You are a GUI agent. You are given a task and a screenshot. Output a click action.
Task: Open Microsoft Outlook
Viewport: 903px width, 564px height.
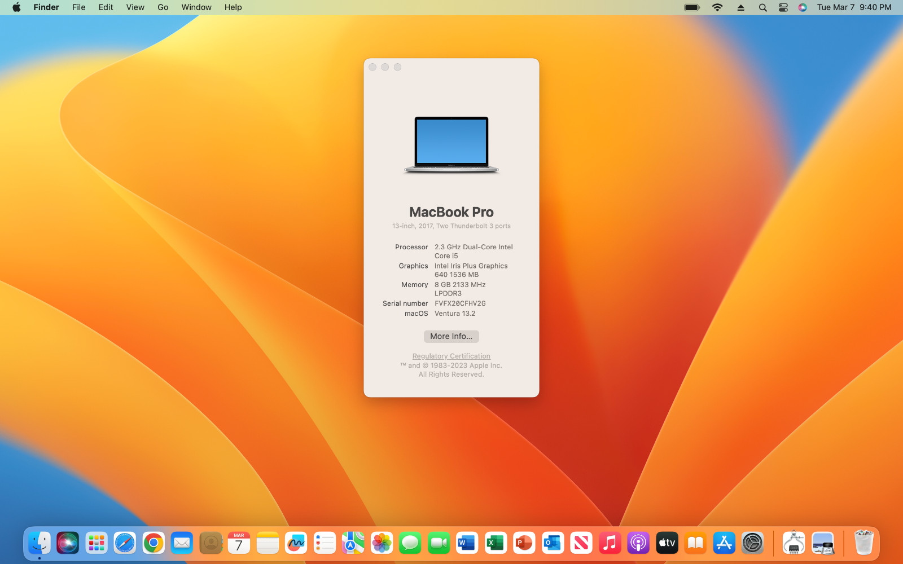(x=553, y=543)
